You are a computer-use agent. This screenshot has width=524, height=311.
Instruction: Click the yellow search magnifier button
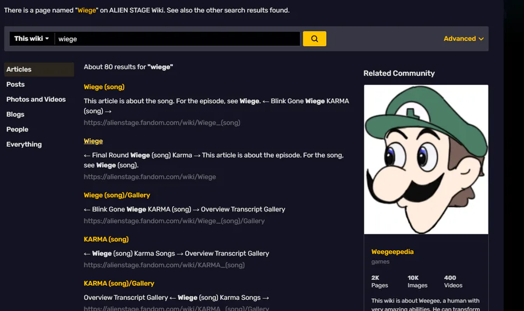point(314,39)
